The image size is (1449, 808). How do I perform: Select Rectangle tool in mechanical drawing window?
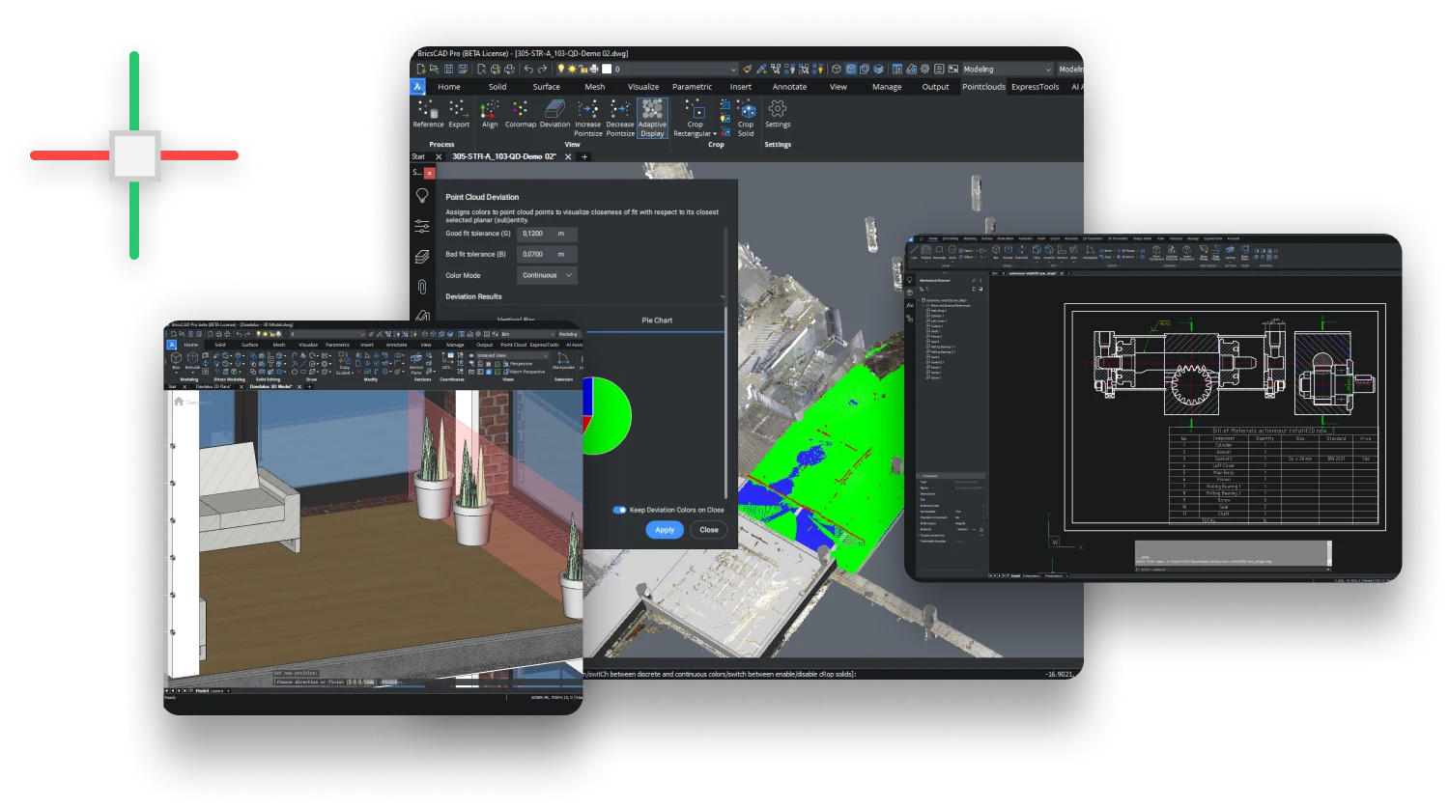pyautogui.click(x=939, y=251)
